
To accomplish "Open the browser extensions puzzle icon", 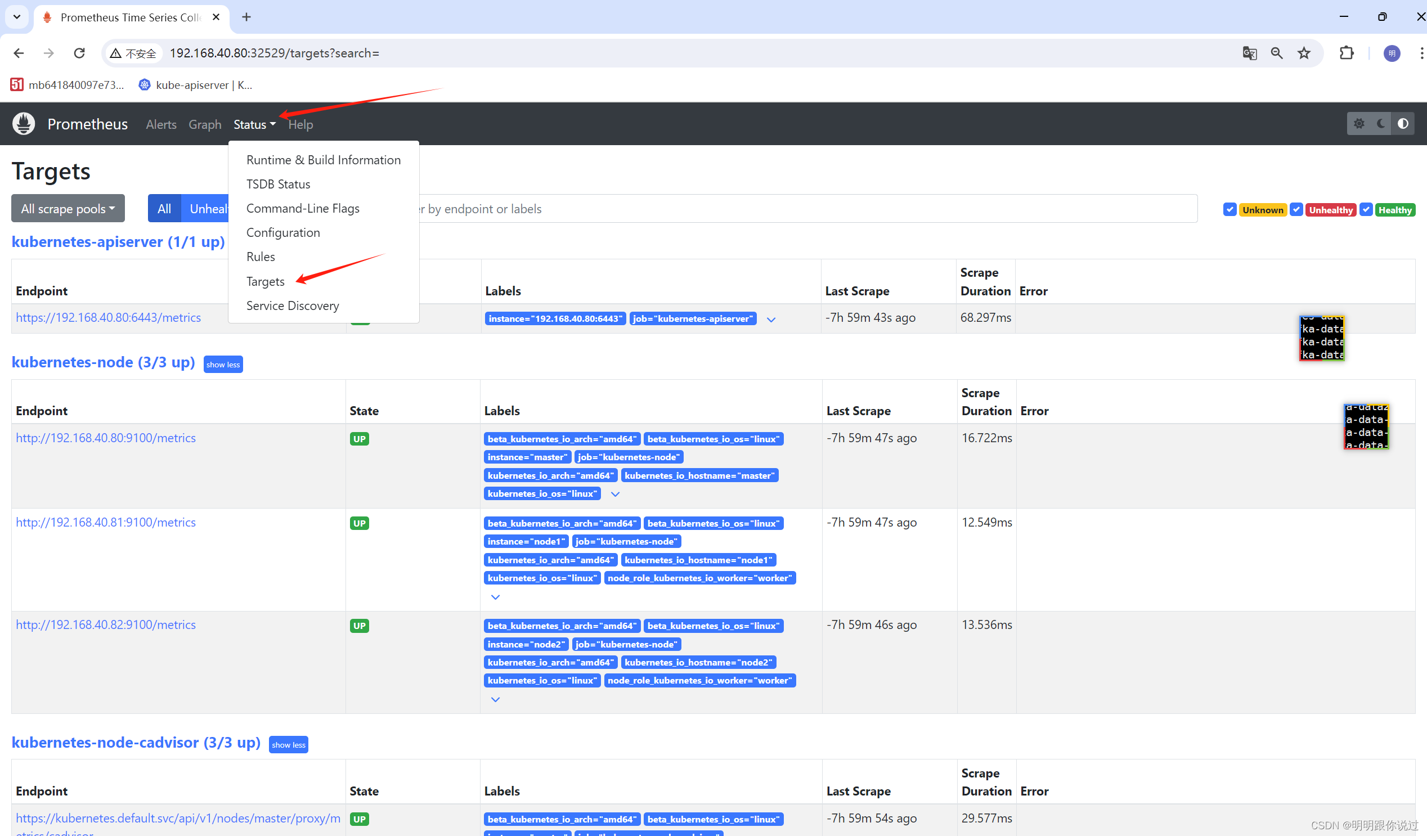I will (1347, 53).
